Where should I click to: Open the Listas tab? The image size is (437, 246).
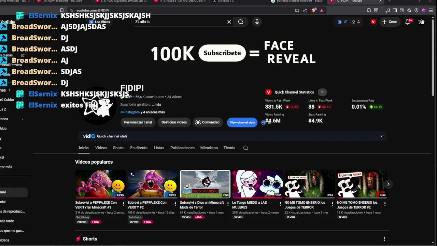[159, 148]
